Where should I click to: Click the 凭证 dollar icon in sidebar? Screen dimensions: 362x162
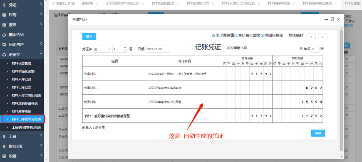coord(4,5)
